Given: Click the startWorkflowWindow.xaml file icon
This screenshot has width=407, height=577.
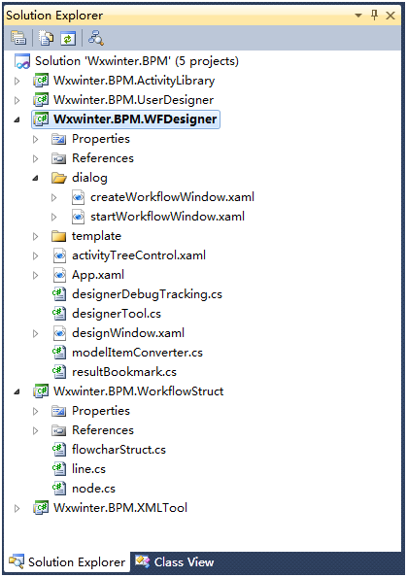Looking at the screenshot, I should click(78, 217).
